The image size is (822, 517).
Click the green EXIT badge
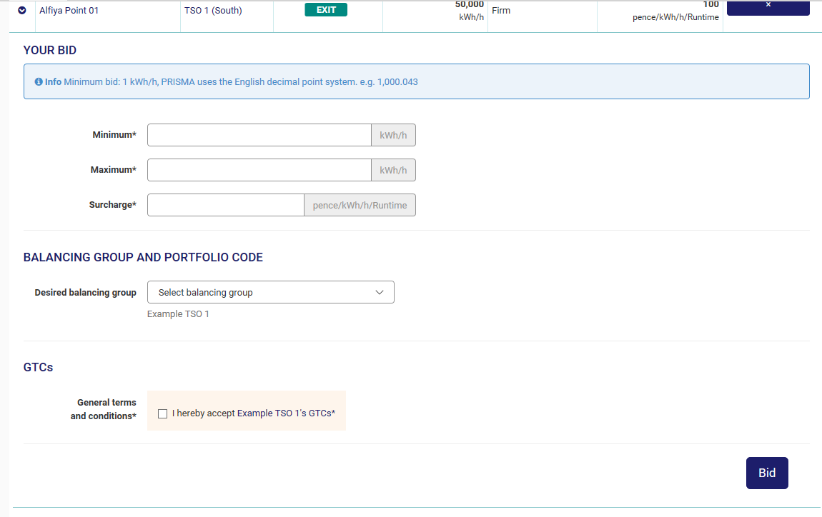click(326, 10)
